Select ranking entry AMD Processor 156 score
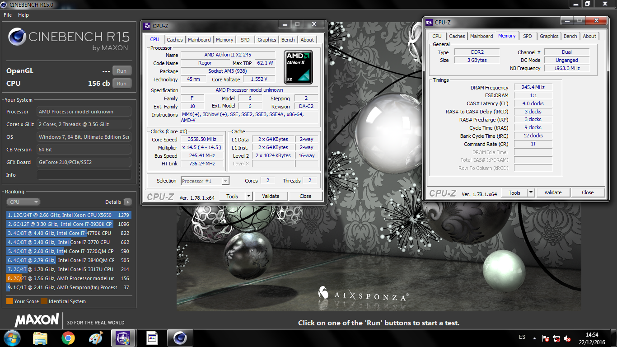The width and height of the screenshot is (617, 347). [69, 278]
